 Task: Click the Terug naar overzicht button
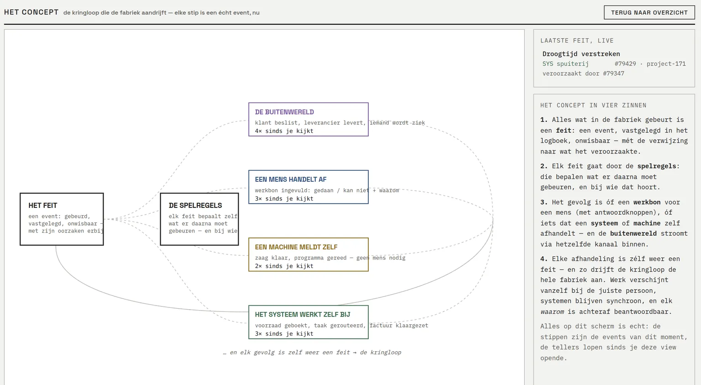tap(649, 12)
